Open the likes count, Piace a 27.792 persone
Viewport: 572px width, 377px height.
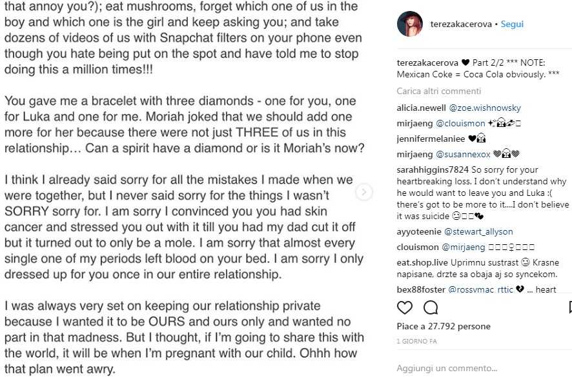(444, 327)
